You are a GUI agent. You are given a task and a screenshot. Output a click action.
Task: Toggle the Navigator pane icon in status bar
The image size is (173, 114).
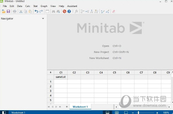coord(4,113)
